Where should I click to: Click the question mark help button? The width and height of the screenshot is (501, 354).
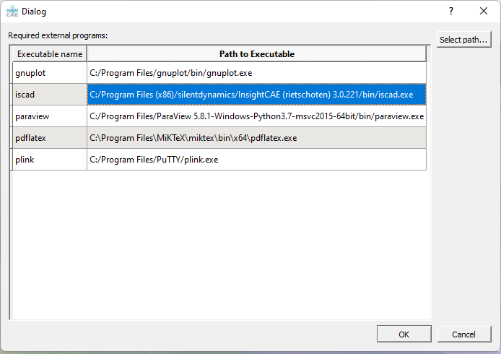coord(451,11)
